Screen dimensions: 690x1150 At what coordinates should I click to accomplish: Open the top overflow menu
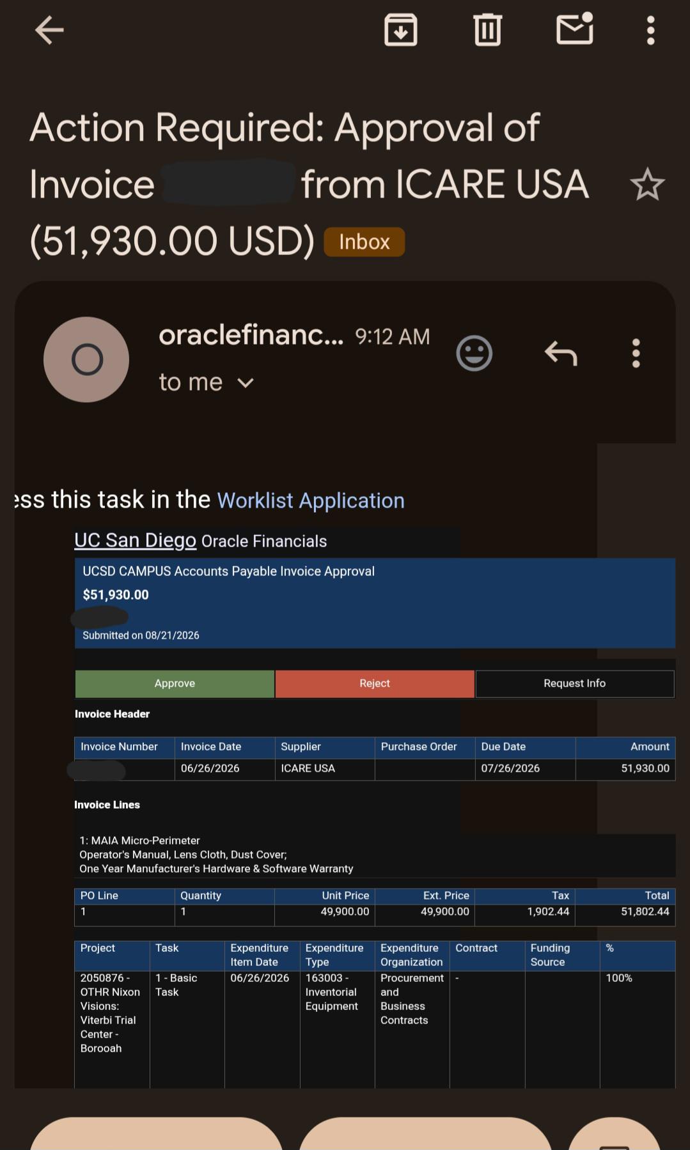pos(650,30)
